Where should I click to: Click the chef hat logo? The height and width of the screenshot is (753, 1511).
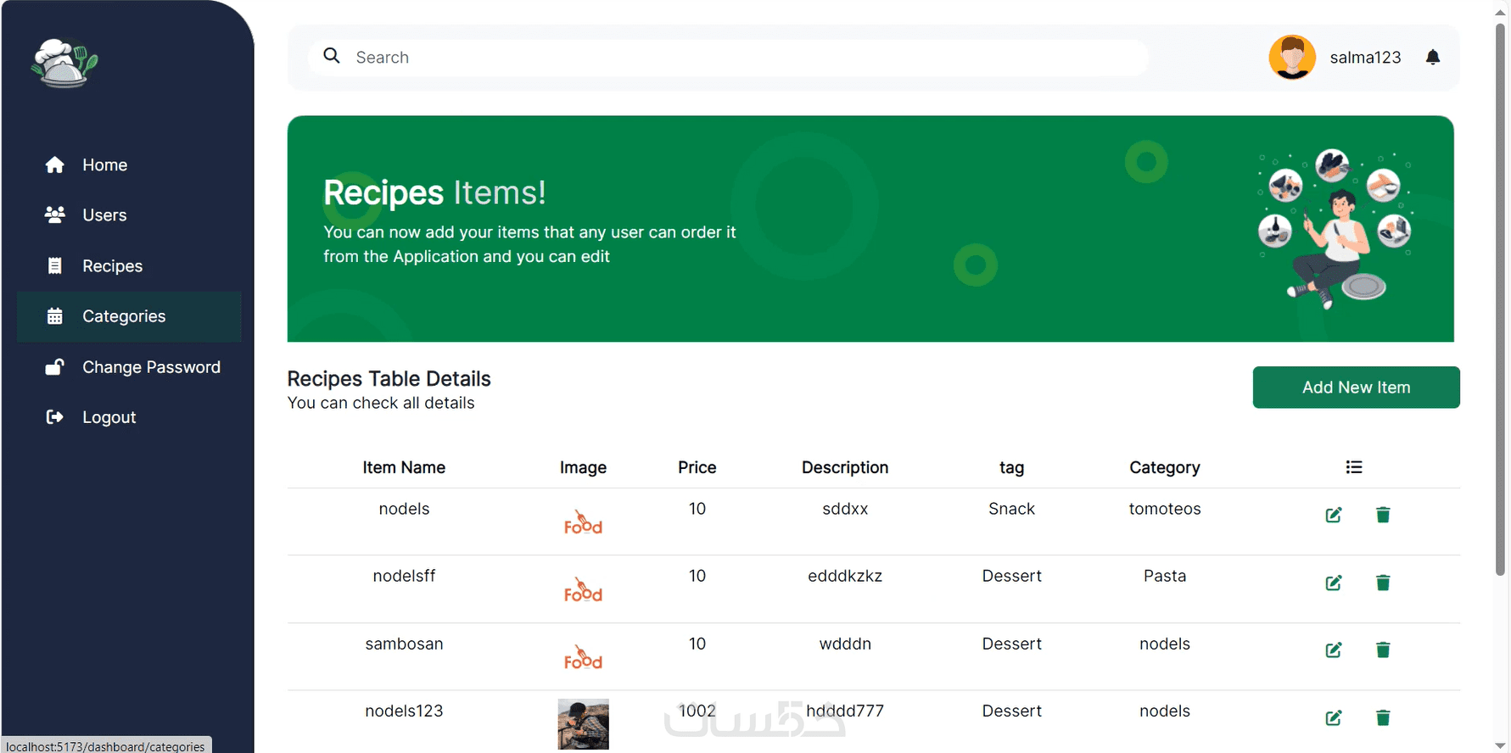pos(64,63)
